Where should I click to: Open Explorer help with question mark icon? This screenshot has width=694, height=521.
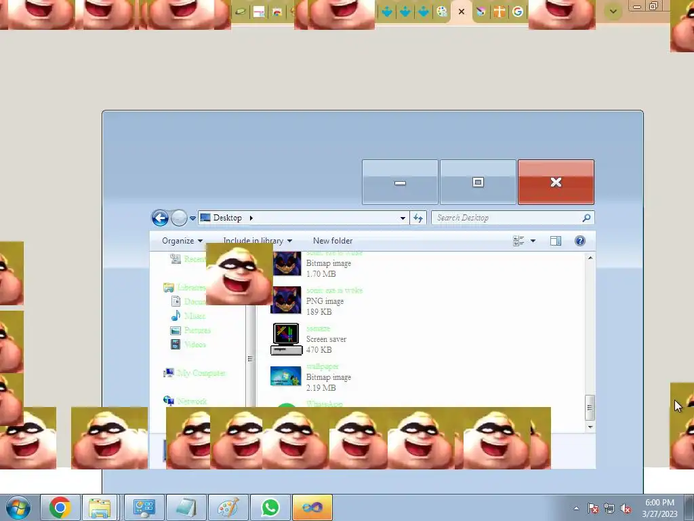pos(580,241)
